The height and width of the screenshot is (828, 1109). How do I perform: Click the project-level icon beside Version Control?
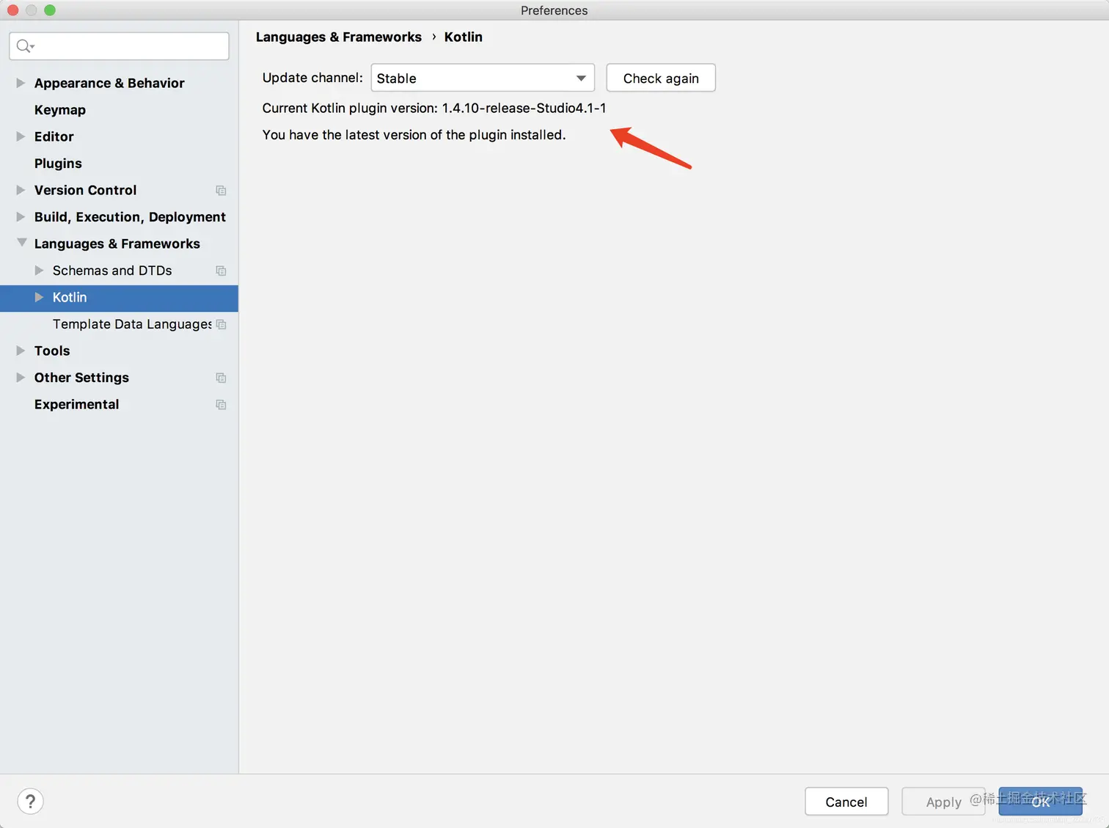(221, 191)
